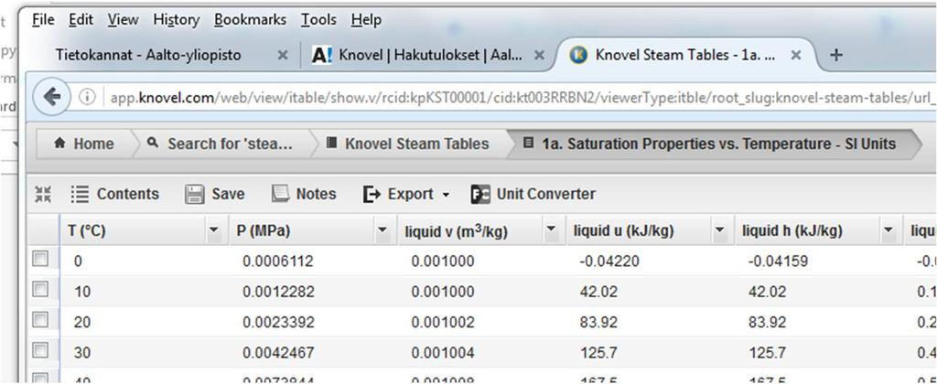The image size is (937, 384).
Task: Open a new tab with plus button
Action: [x=836, y=55]
